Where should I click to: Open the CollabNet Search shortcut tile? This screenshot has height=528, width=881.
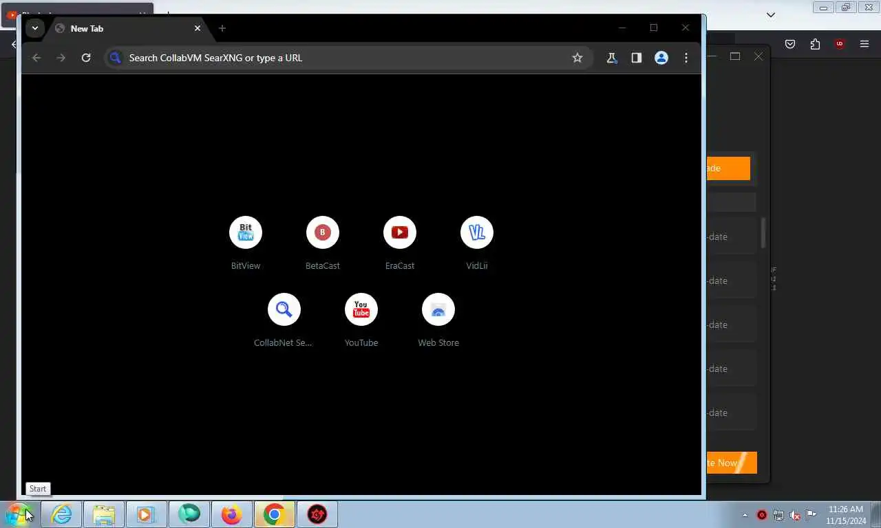coord(284,320)
